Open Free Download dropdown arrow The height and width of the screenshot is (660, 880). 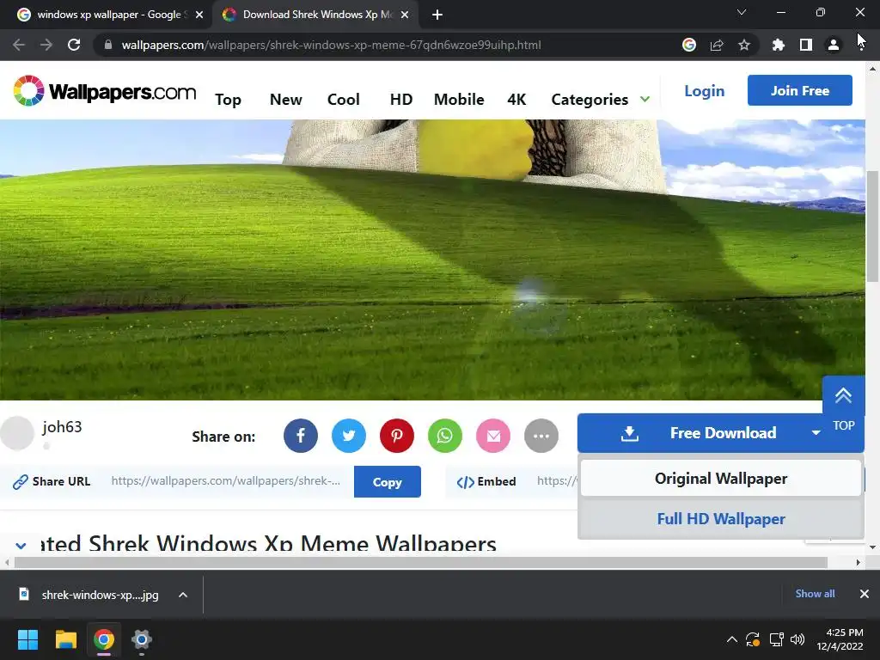point(816,433)
